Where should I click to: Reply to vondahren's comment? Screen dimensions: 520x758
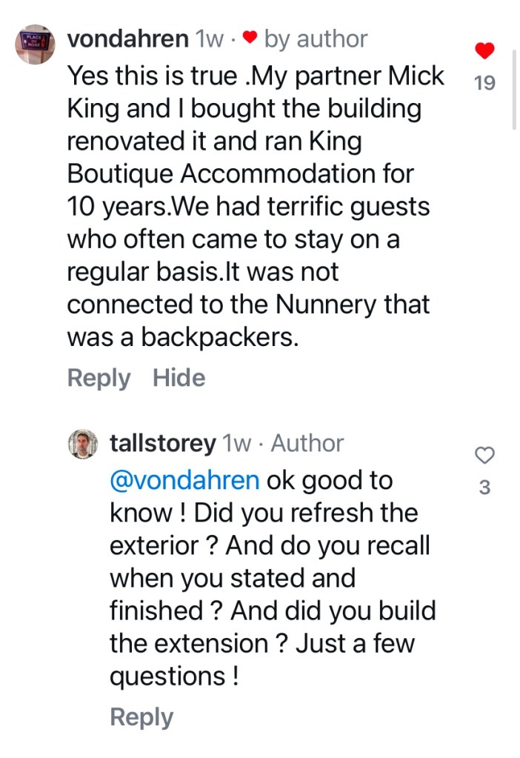point(98,378)
